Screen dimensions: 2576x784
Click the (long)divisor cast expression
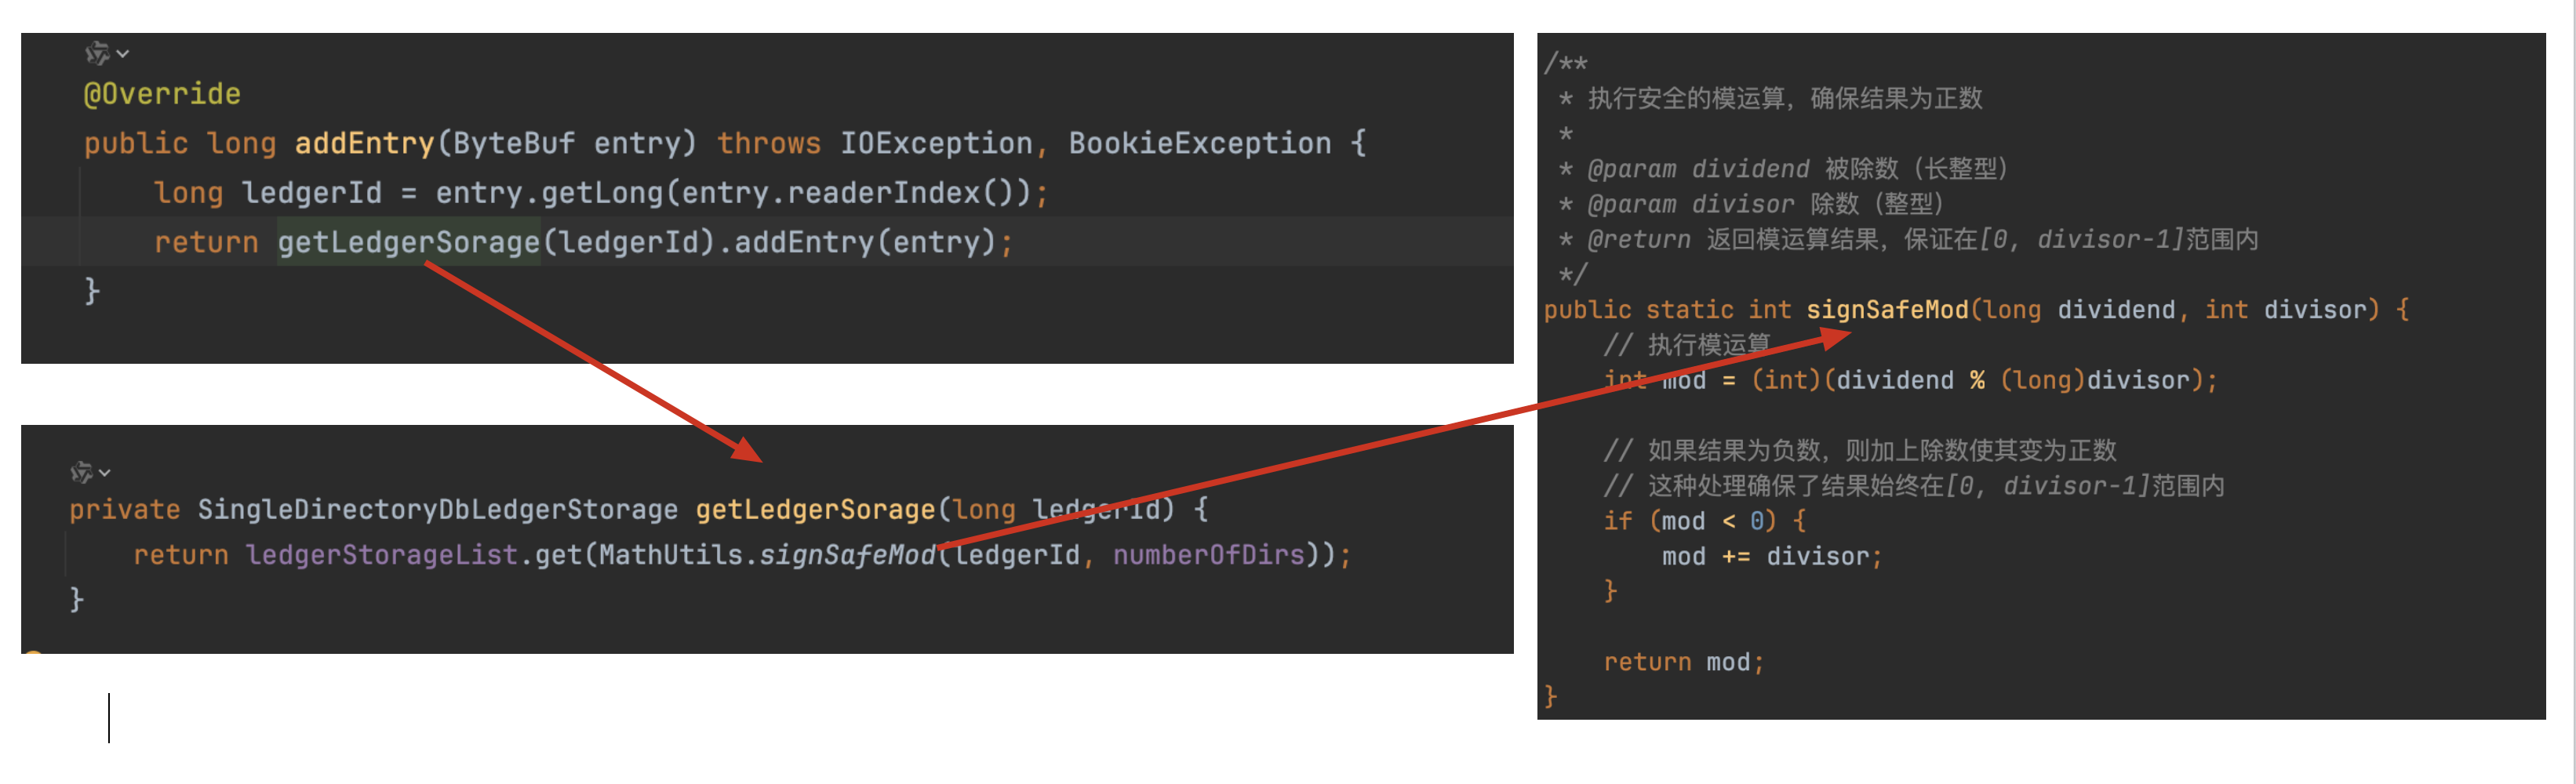coord(2095,381)
